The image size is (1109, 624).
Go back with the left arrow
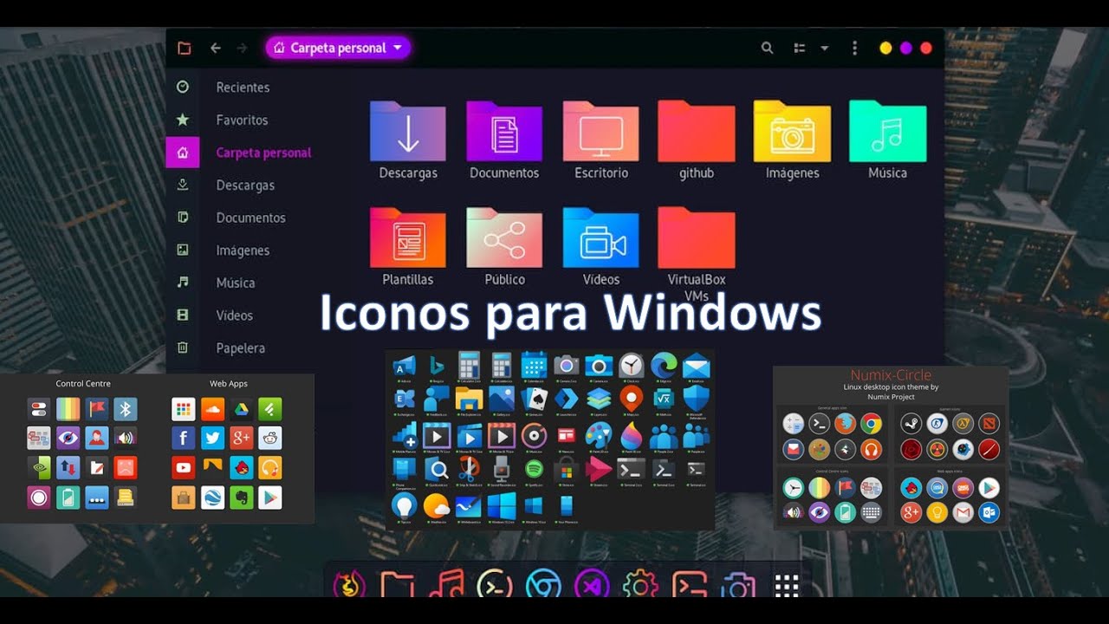[x=216, y=49]
